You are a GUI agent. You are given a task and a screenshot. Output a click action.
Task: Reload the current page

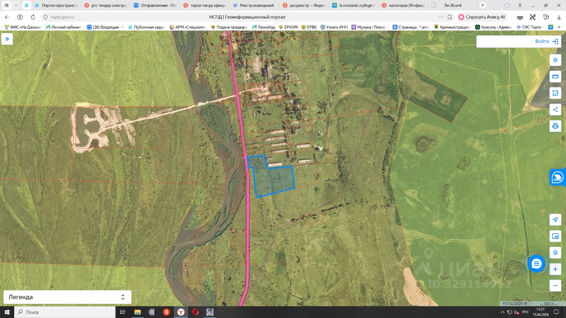(33, 17)
